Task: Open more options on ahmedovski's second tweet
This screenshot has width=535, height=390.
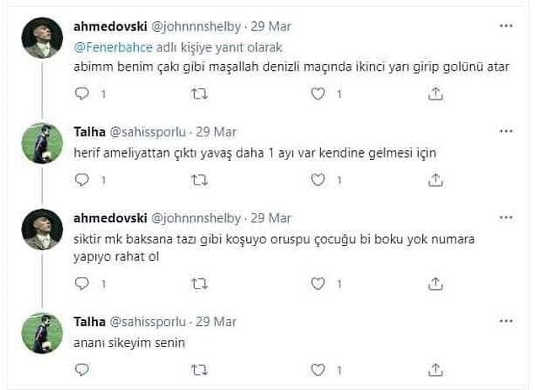Action: point(506,217)
